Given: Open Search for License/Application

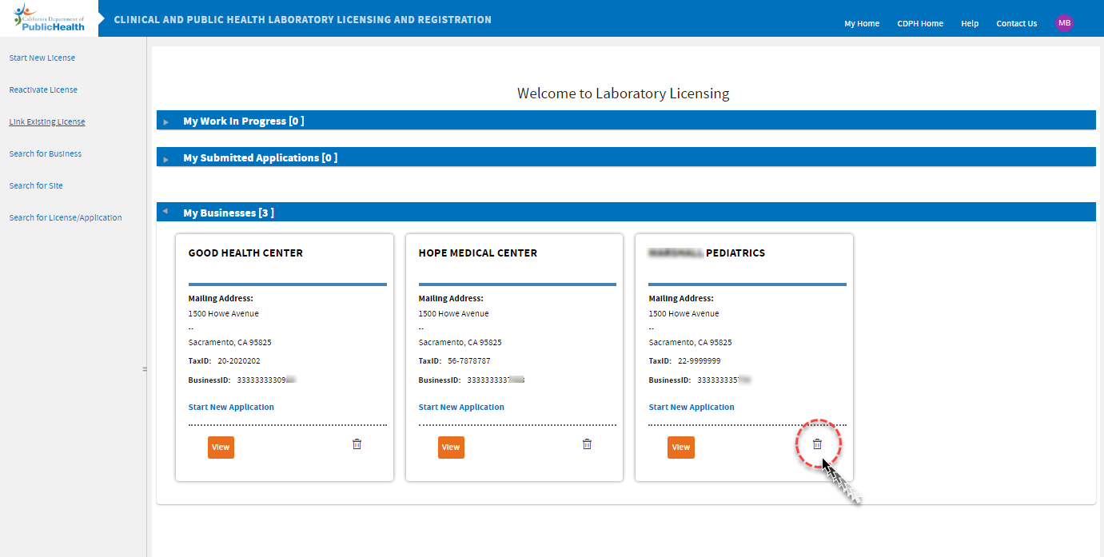Looking at the screenshot, I should (66, 218).
